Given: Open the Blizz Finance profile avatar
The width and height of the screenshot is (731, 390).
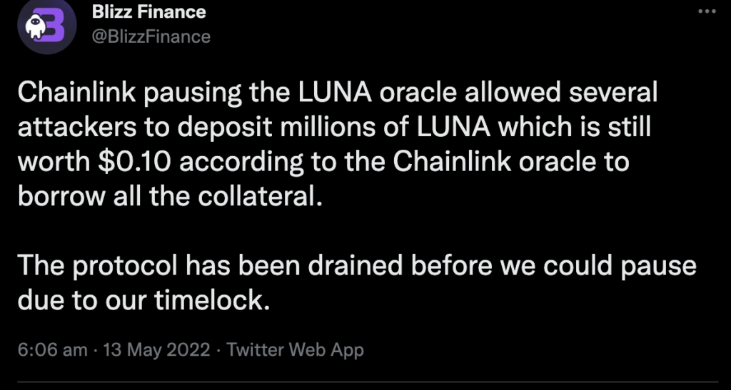Looking at the screenshot, I should click(46, 26).
